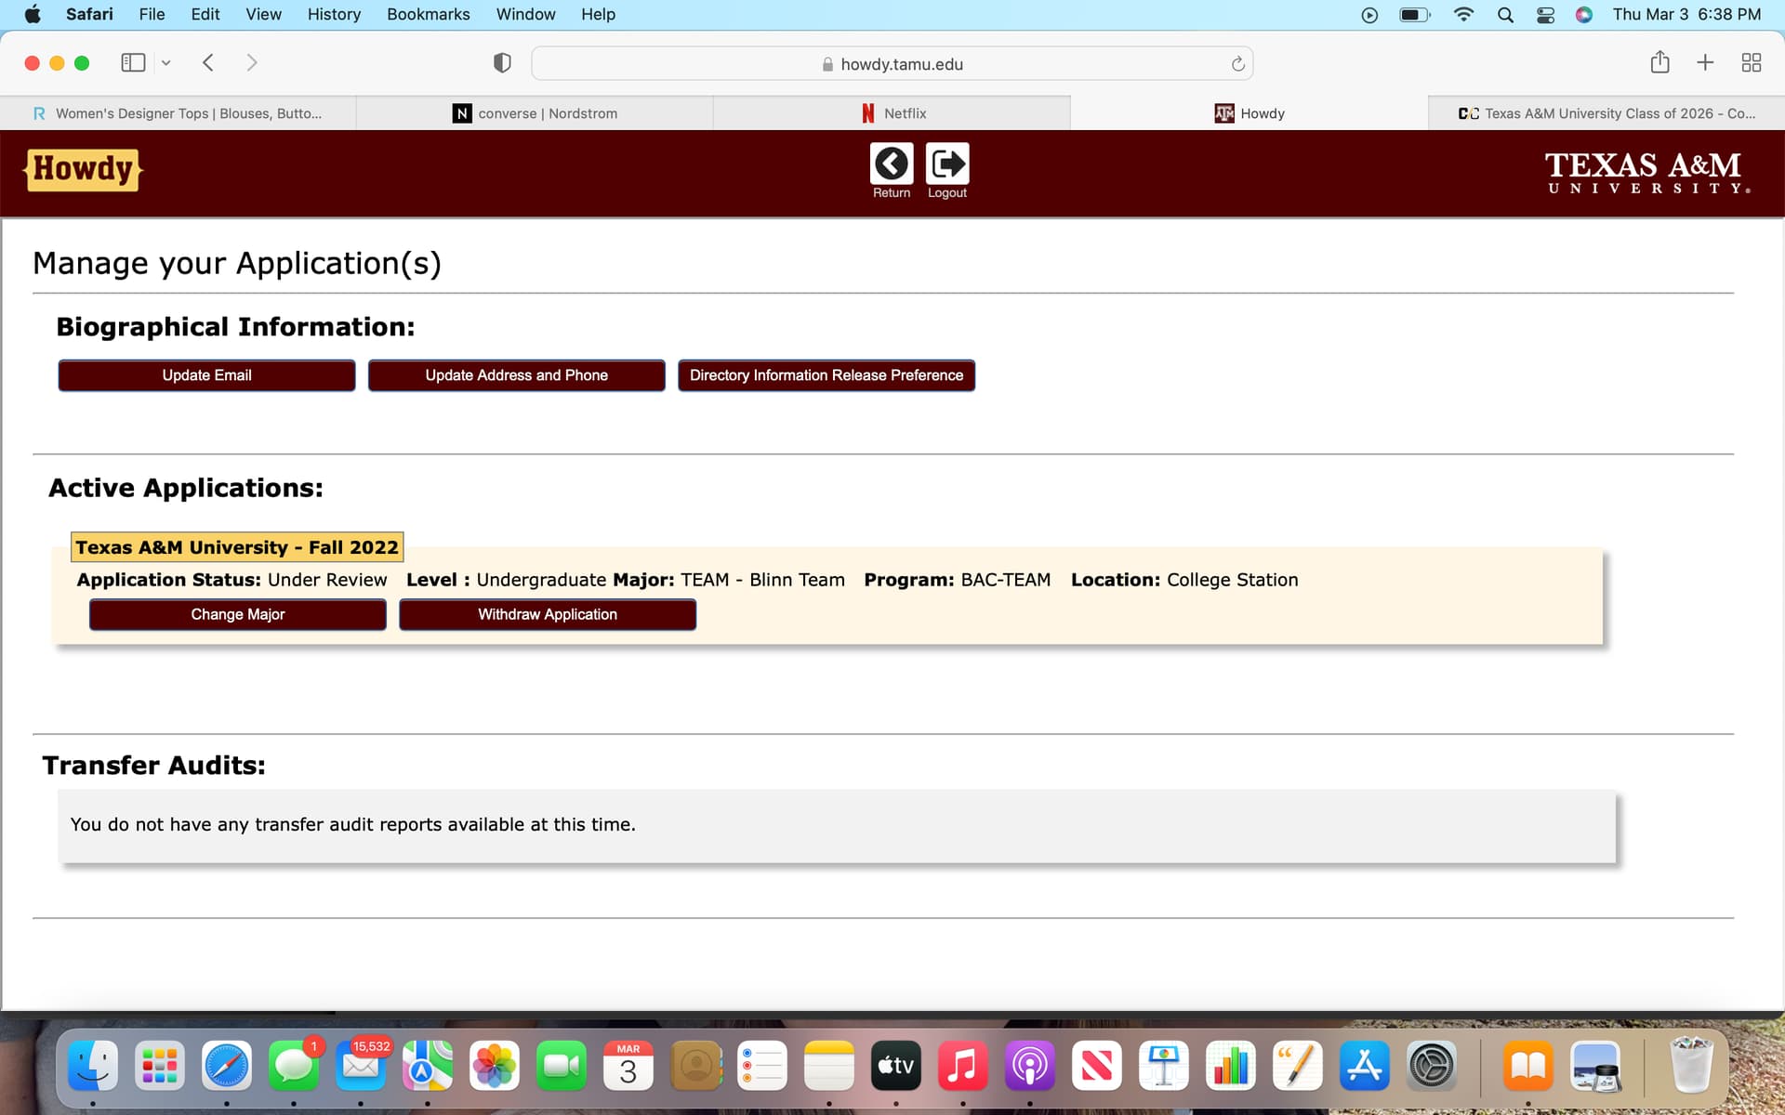Viewport: 1785px width, 1115px height.
Task: Click the Change Major button
Action: click(x=237, y=614)
